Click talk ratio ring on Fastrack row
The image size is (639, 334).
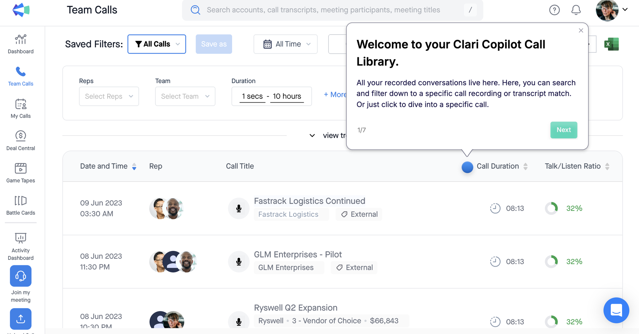point(551,208)
